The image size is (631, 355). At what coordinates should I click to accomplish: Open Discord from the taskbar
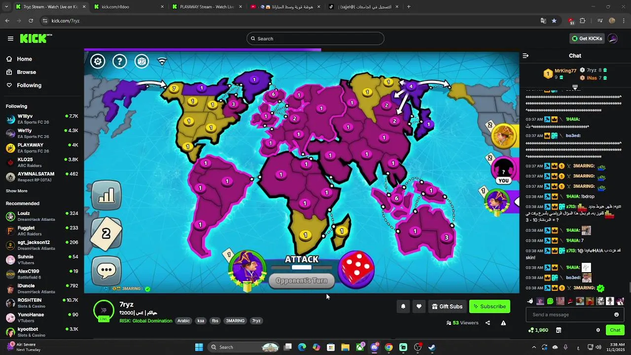click(374, 347)
